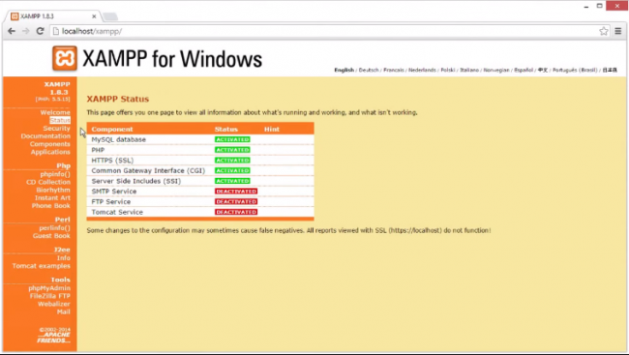
Task: Open phpMyAdmin from the Tools section
Action: pos(49,288)
